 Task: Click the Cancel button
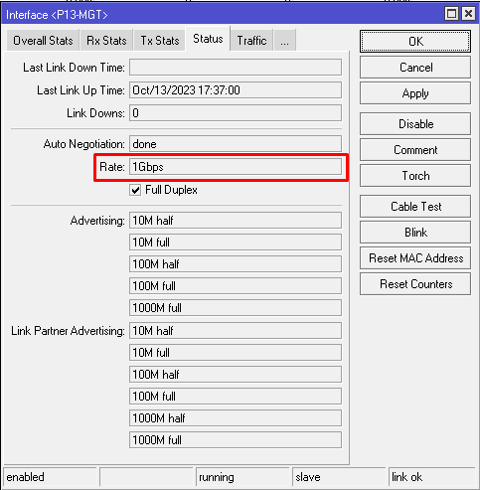pyautogui.click(x=415, y=68)
